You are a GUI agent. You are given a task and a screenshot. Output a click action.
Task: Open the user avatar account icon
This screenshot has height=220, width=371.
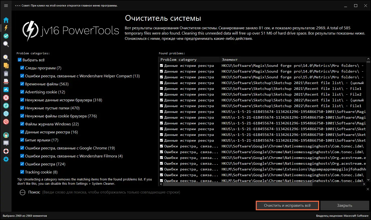point(6,135)
